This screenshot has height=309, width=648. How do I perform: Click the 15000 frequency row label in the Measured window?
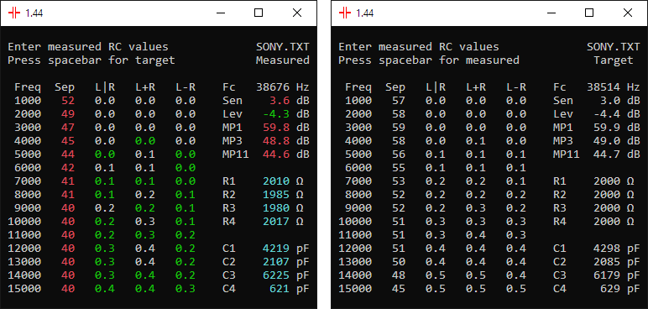click(x=24, y=289)
